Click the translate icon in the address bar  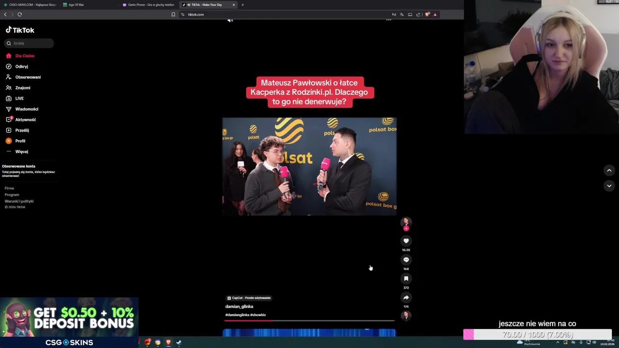coord(402,14)
